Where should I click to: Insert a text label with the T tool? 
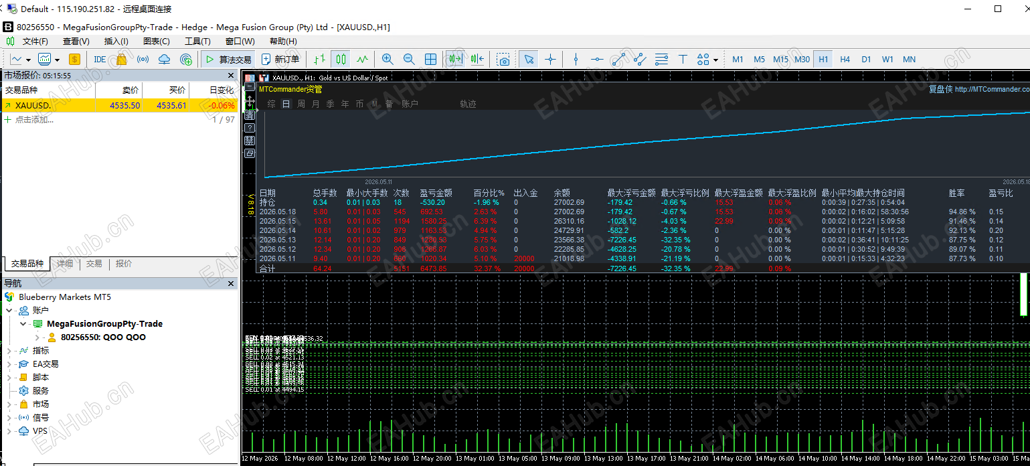683,59
